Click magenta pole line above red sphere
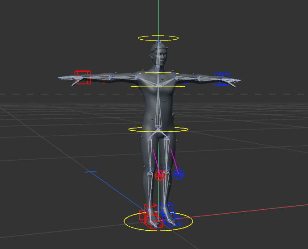Image resolution: width=308 pixels, height=249 pixels. coord(156,160)
